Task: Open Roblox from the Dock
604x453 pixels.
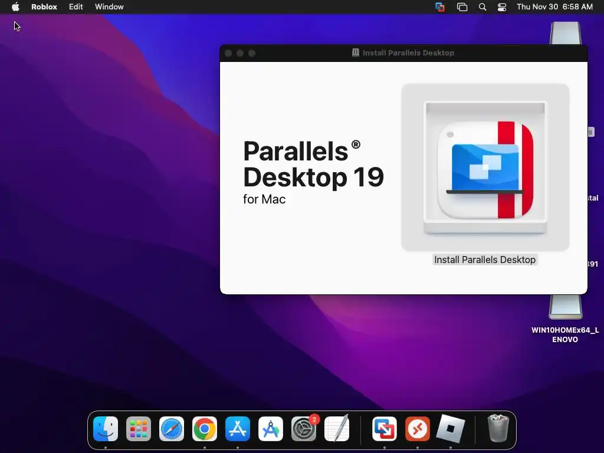Action: click(x=451, y=429)
